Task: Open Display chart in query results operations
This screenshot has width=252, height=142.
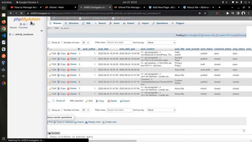Action: click(x=93, y=122)
